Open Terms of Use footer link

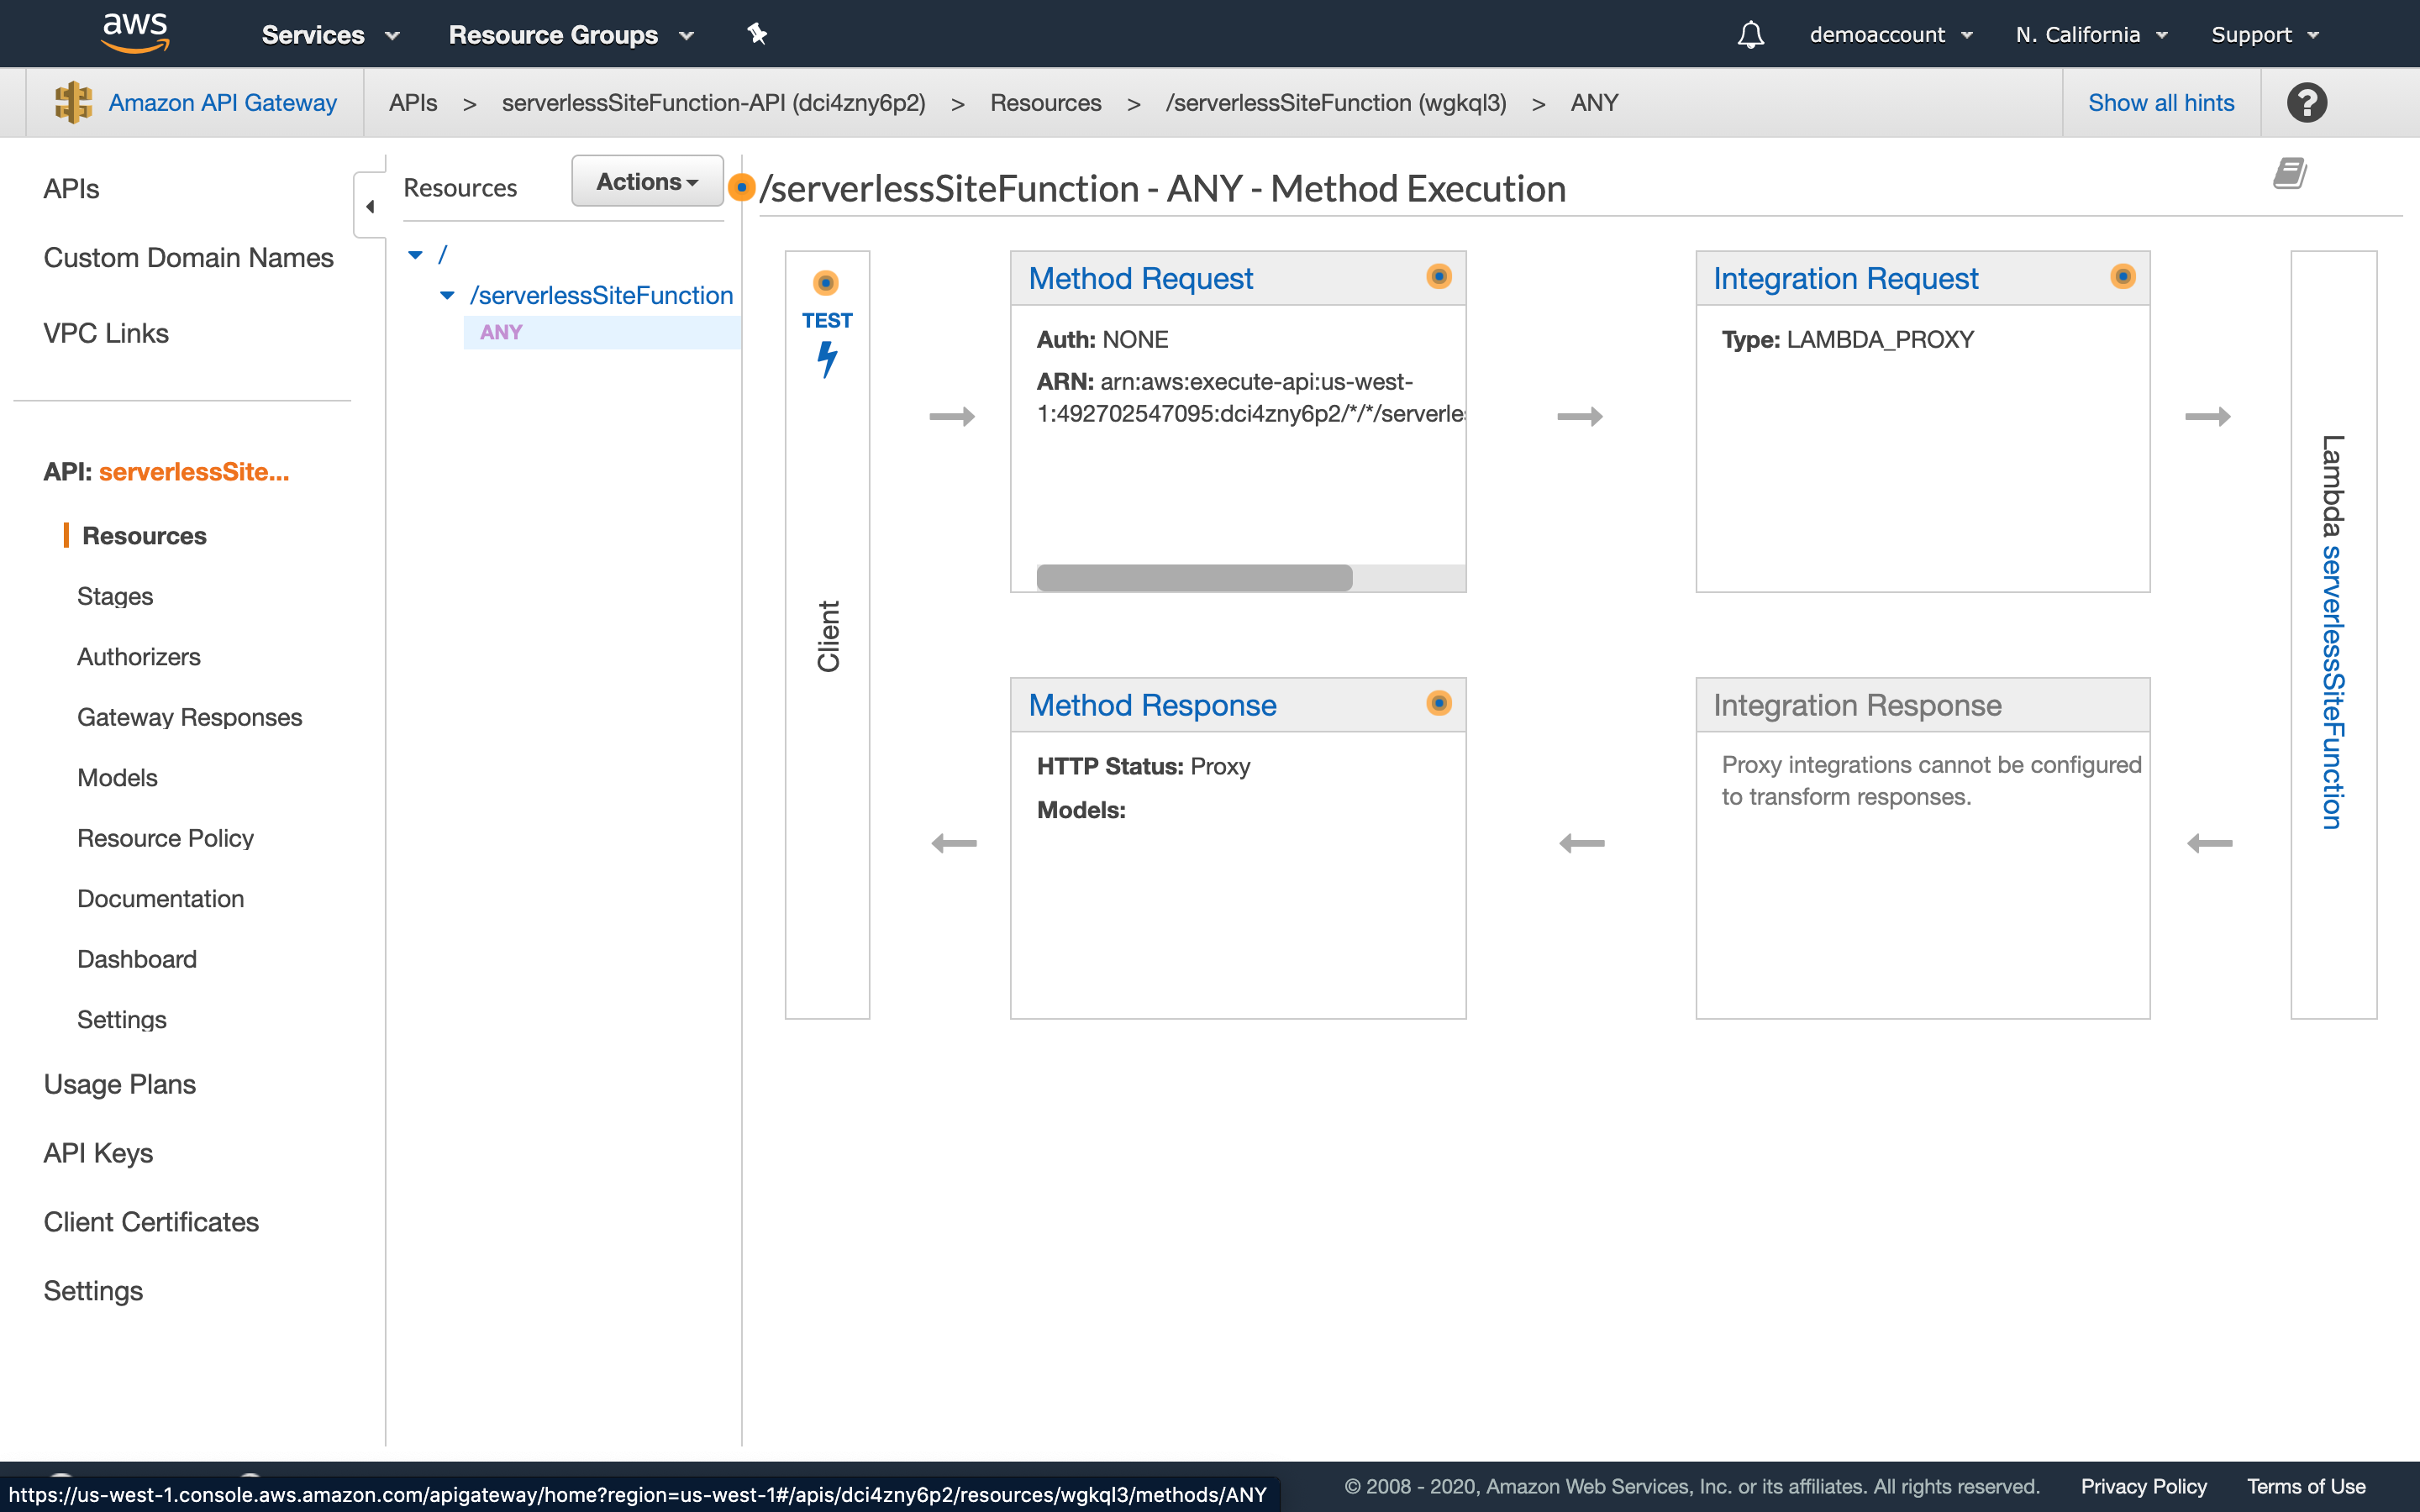(2306, 1486)
